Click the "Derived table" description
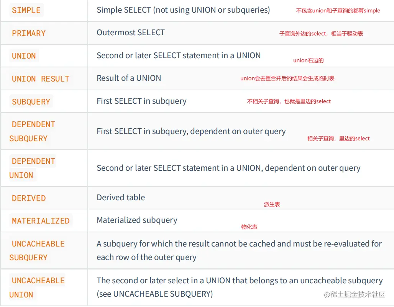 121,198
